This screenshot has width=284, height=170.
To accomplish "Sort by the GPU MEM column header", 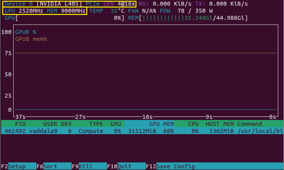I will [161, 124].
